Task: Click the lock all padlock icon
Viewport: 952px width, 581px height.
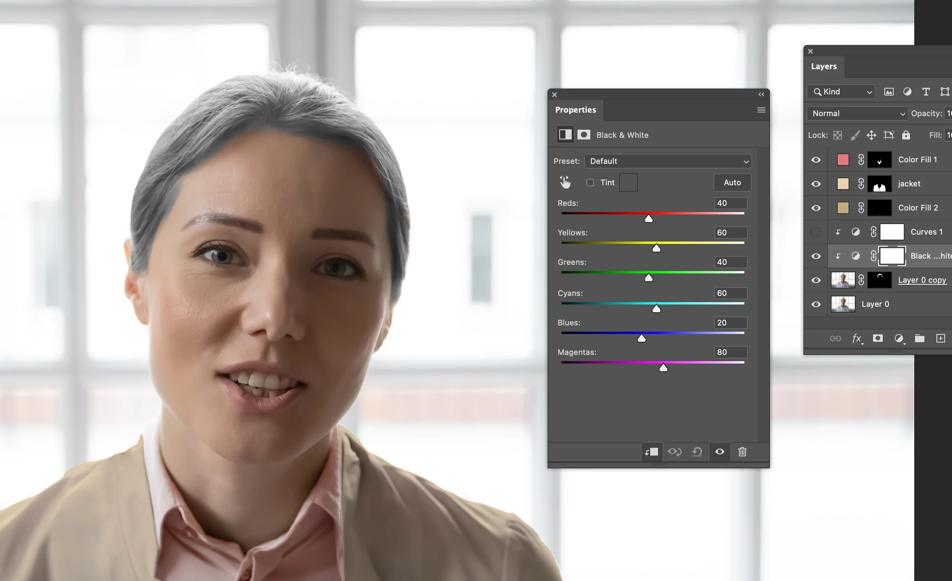Action: pos(906,135)
